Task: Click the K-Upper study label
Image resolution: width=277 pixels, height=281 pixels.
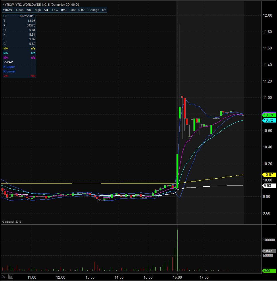Action: pyautogui.click(x=9, y=67)
